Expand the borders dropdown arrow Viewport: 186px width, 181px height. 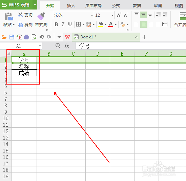pos(83,24)
